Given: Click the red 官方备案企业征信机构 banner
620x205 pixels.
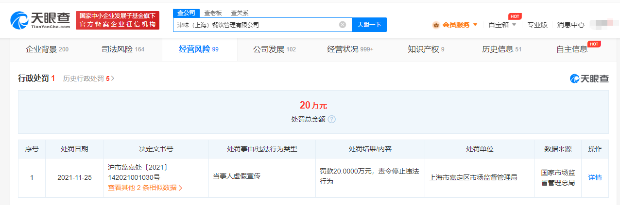Looking at the screenshot, I should (x=118, y=20).
